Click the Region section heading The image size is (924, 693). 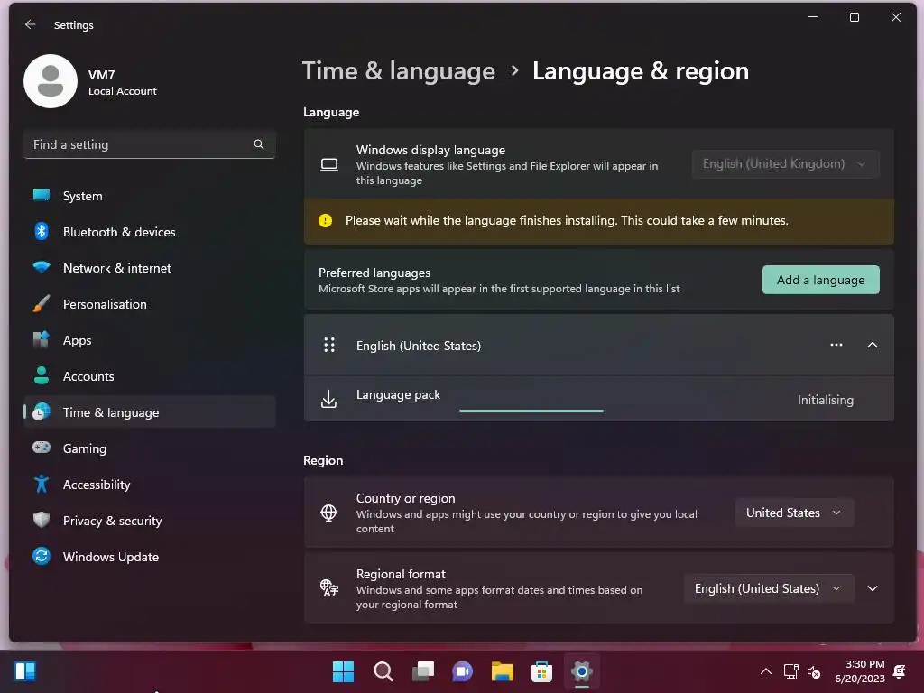point(323,460)
